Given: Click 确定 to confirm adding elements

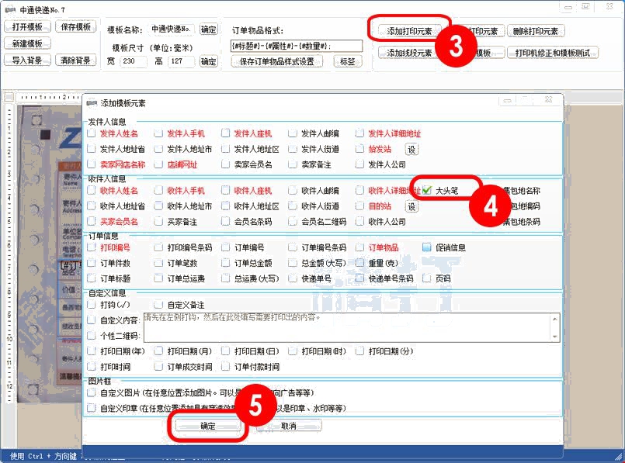Looking at the screenshot, I should point(208,426).
